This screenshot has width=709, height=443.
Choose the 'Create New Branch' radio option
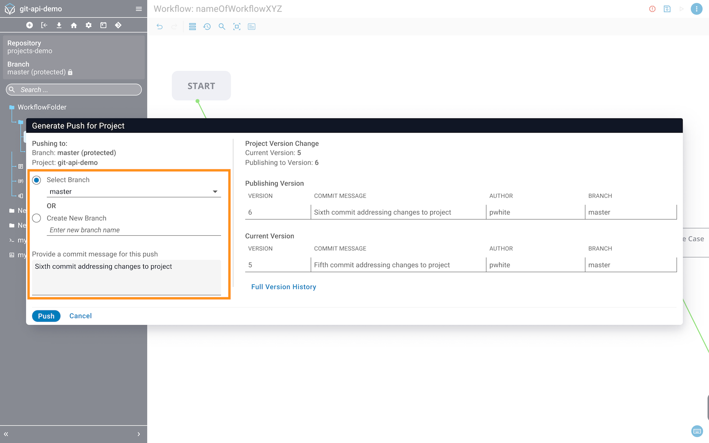[x=36, y=218]
